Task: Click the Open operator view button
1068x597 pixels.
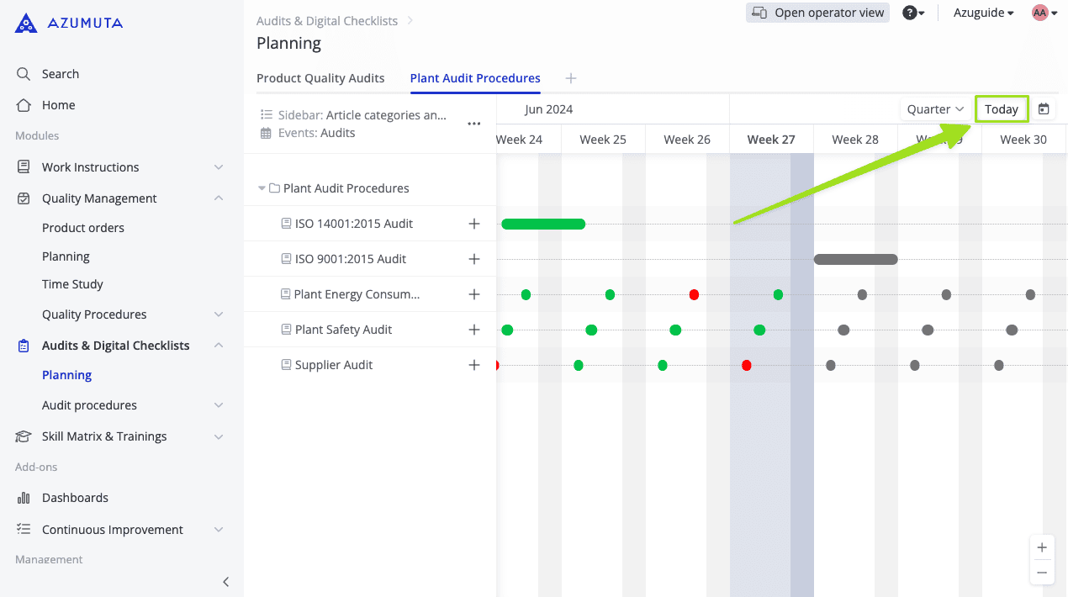Action: click(817, 13)
